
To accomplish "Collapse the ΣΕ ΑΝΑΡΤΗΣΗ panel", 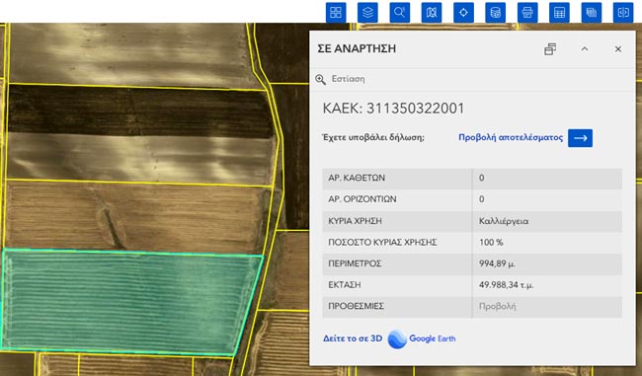I will 585,49.
